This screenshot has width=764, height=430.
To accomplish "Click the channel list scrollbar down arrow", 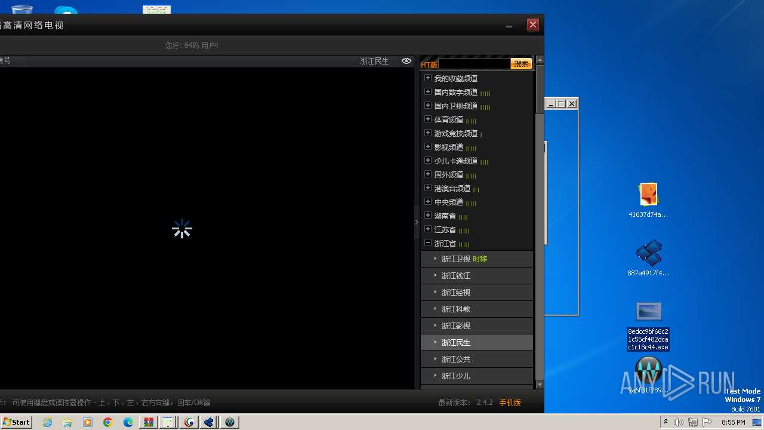I will (x=540, y=385).
